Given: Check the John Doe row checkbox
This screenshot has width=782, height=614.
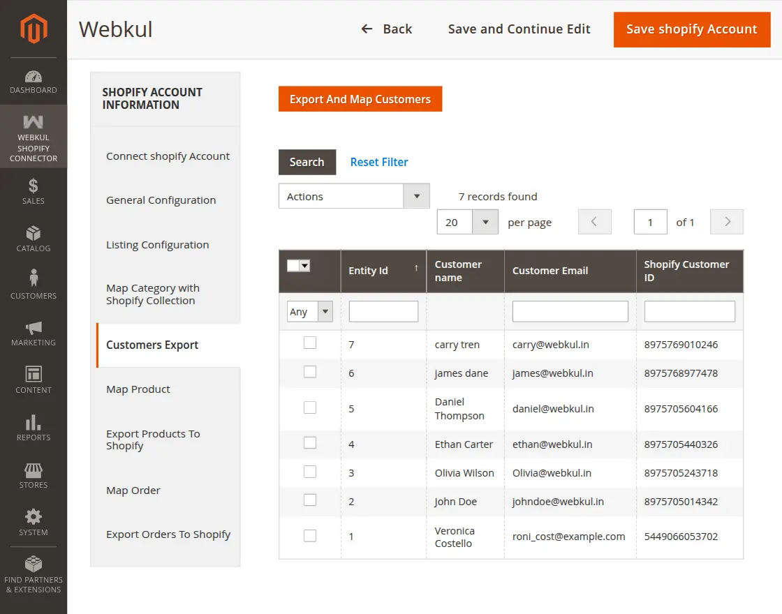Looking at the screenshot, I should tap(310, 500).
